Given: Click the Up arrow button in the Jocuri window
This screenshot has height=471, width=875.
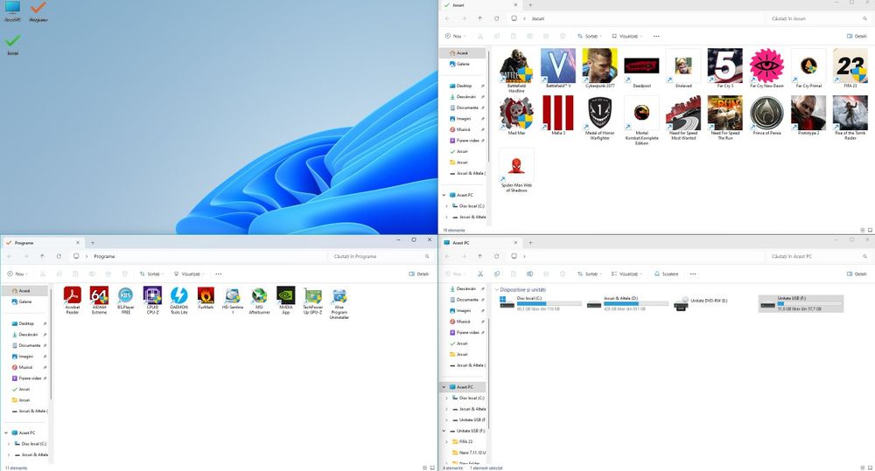Looking at the screenshot, I should pos(479,18).
